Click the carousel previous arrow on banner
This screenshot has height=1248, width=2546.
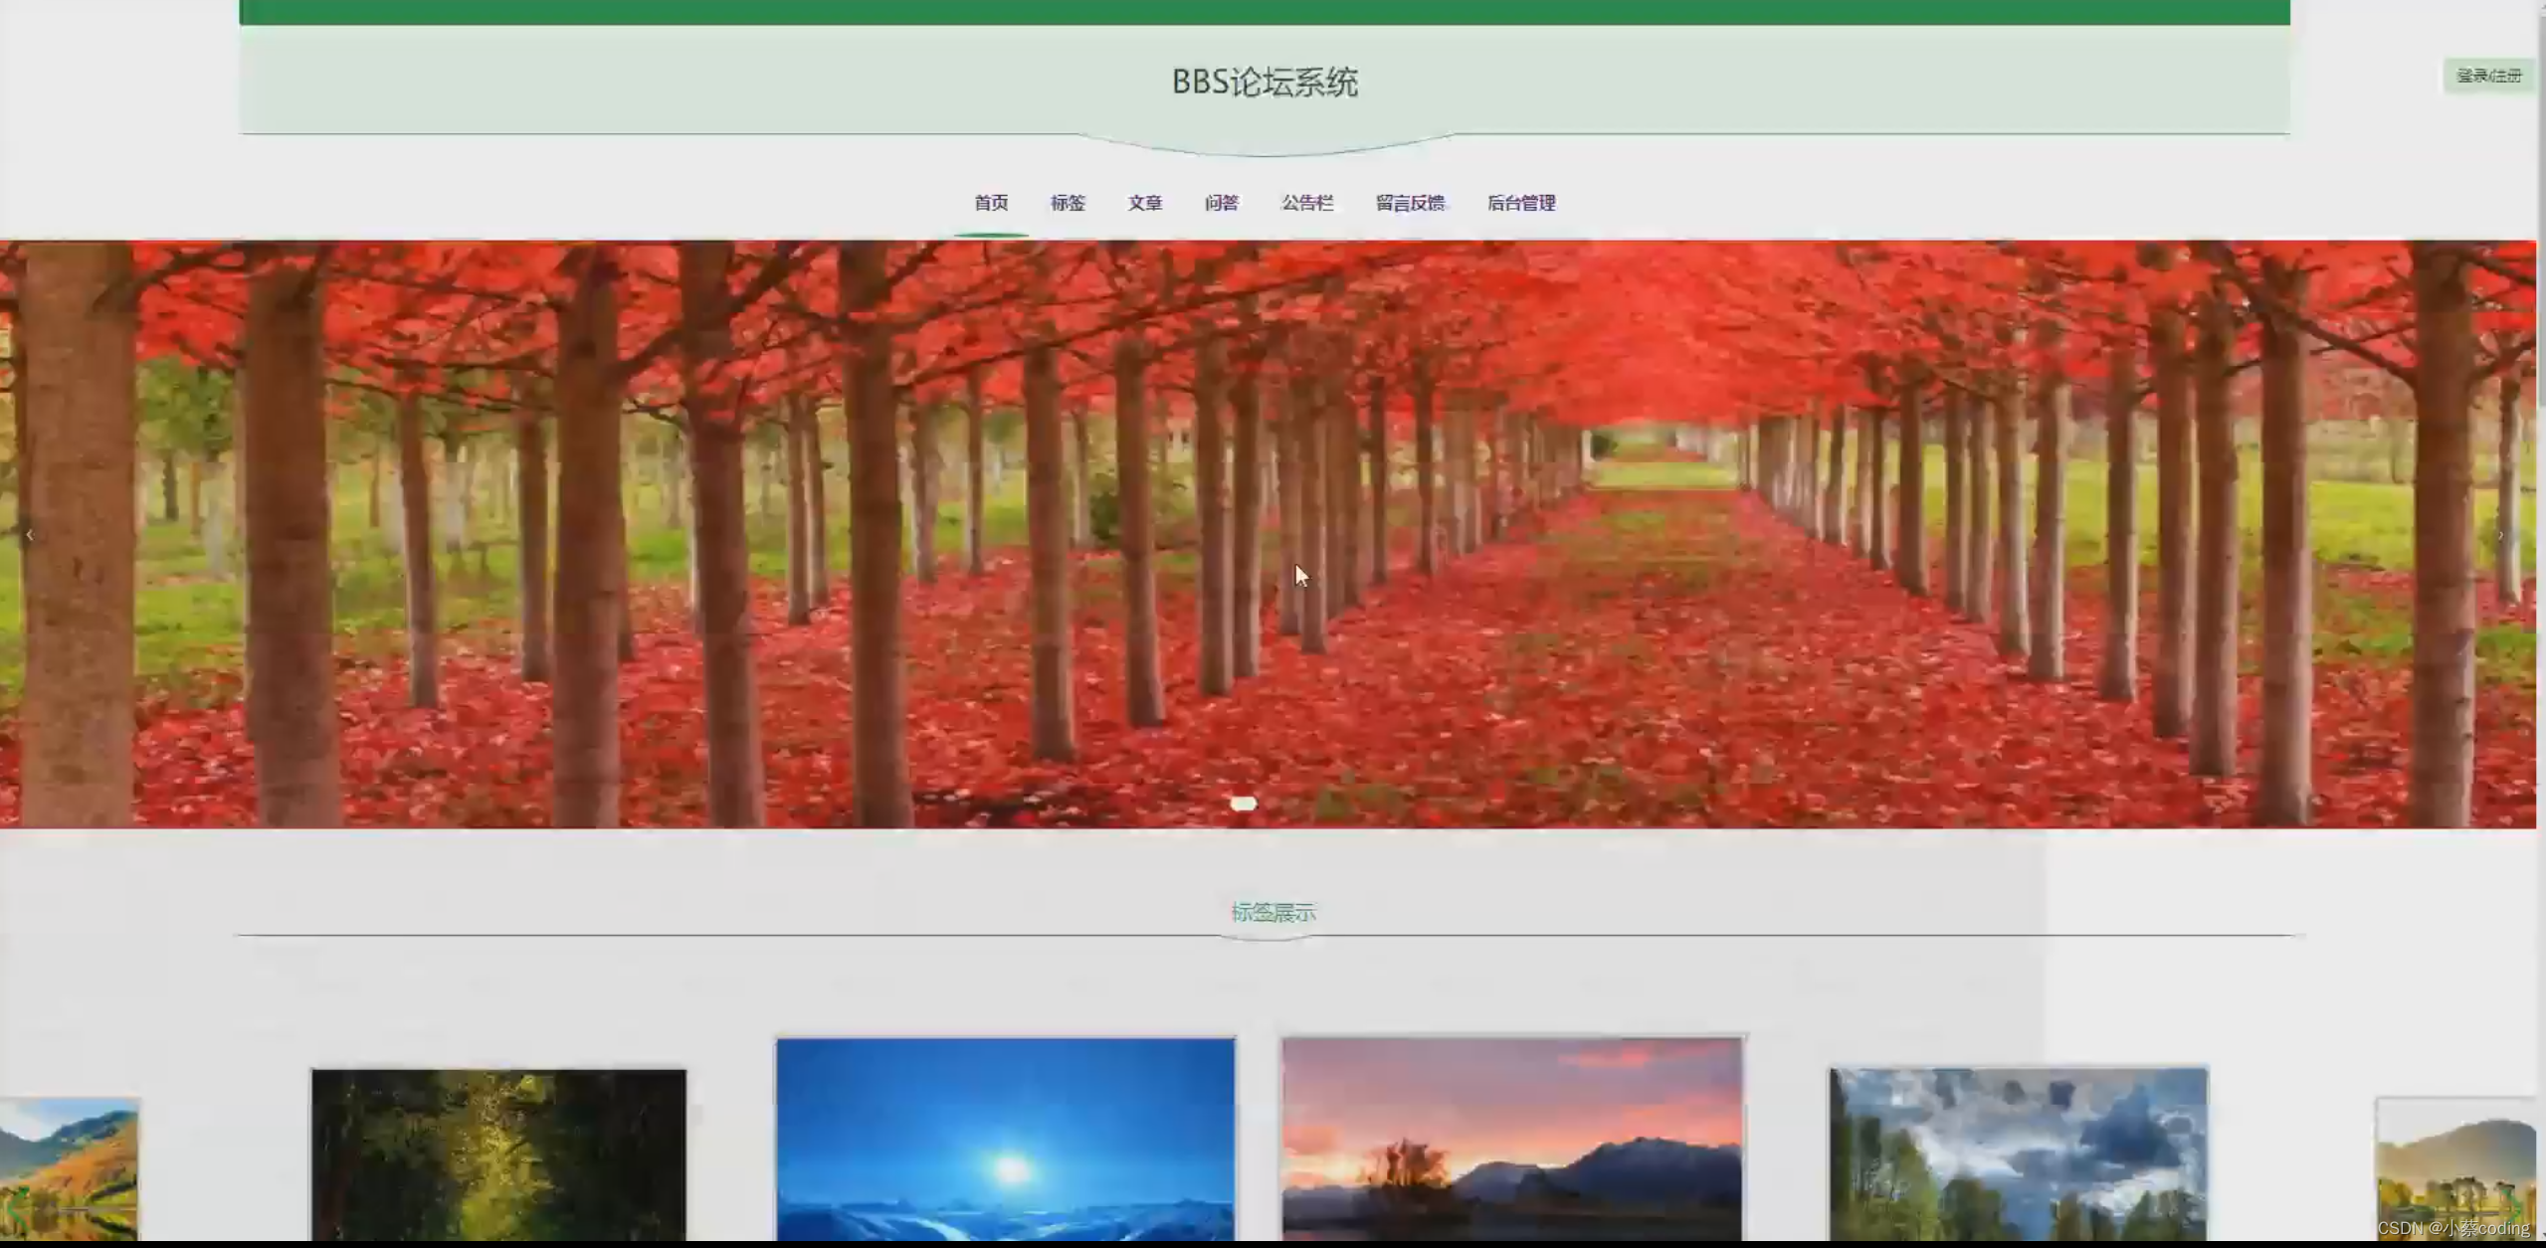click(30, 535)
